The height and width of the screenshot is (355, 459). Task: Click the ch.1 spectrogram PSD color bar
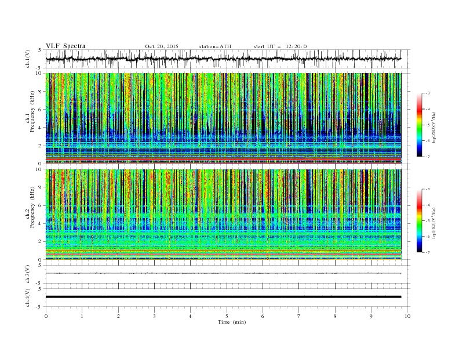tap(419, 125)
